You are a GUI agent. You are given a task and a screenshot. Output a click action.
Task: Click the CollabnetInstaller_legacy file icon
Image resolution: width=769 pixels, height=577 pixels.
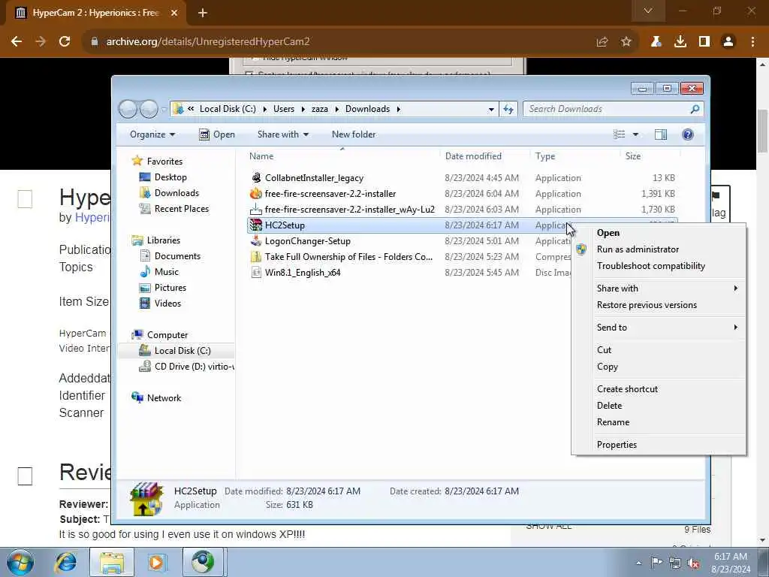tap(256, 177)
